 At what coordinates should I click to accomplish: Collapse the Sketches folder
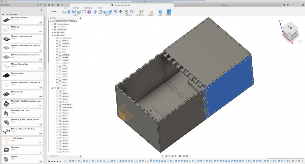point(52,88)
